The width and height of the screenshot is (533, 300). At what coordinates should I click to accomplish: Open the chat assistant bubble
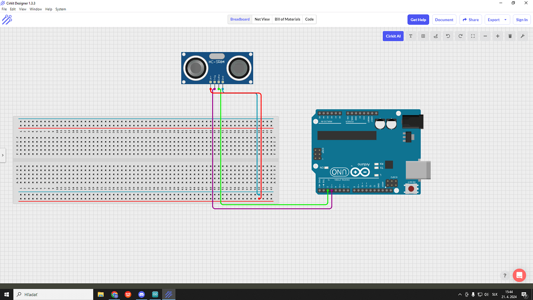tap(519, 275)
